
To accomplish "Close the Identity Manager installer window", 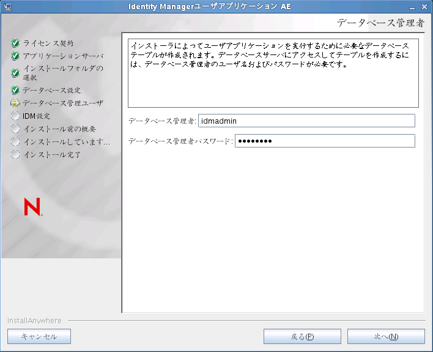I will [x=424, y=7].
